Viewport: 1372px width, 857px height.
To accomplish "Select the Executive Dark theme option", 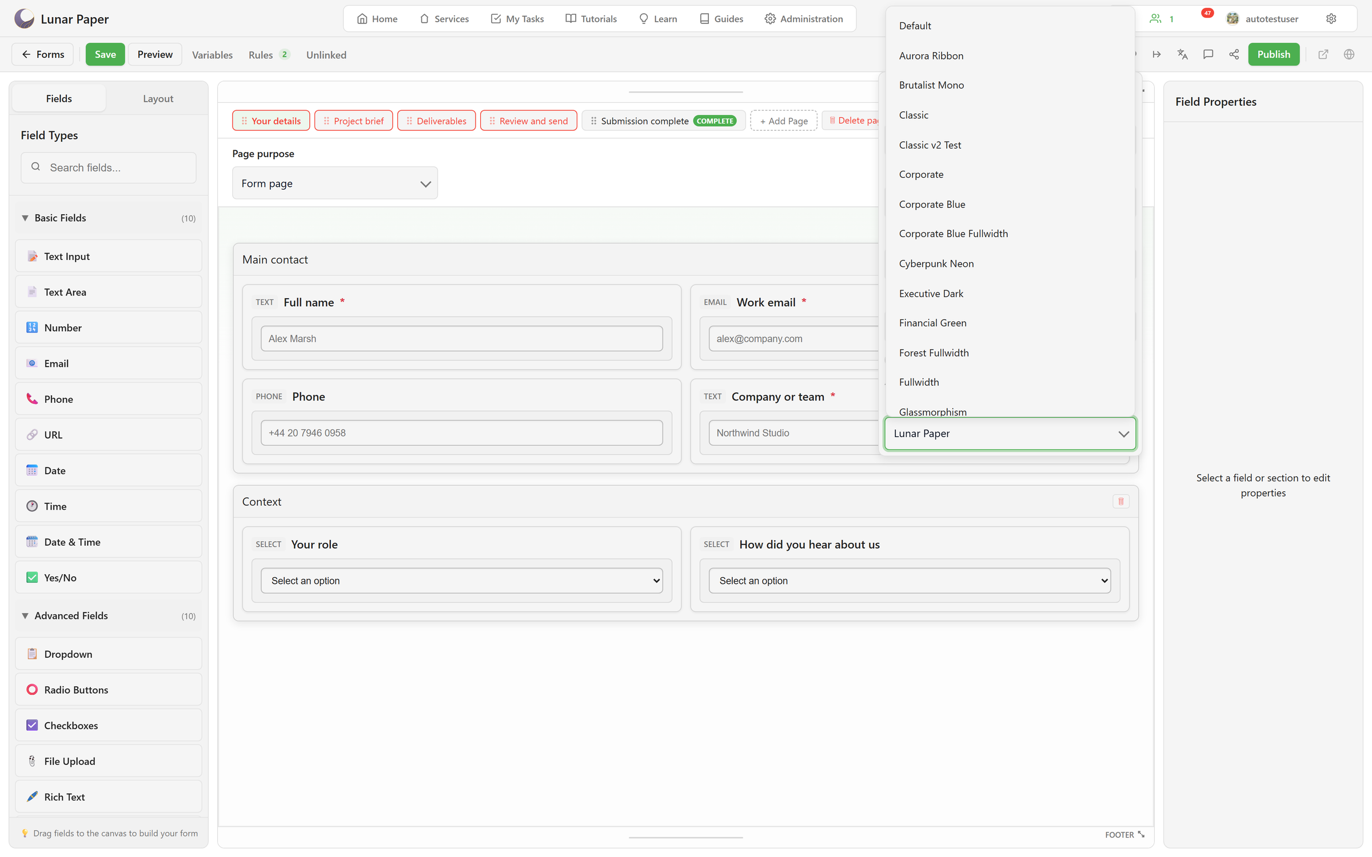I will pyautogui.click(x=1010, y=293).
